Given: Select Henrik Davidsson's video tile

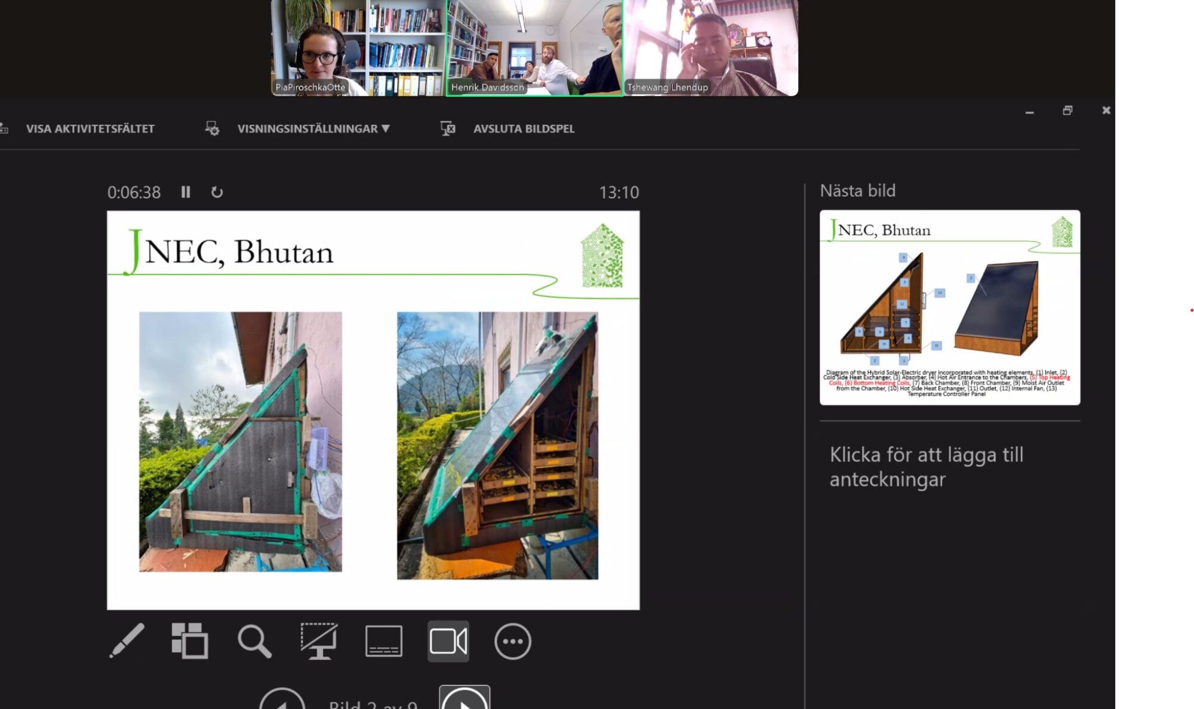Looking at the screenshot, I should pos(534,48).
